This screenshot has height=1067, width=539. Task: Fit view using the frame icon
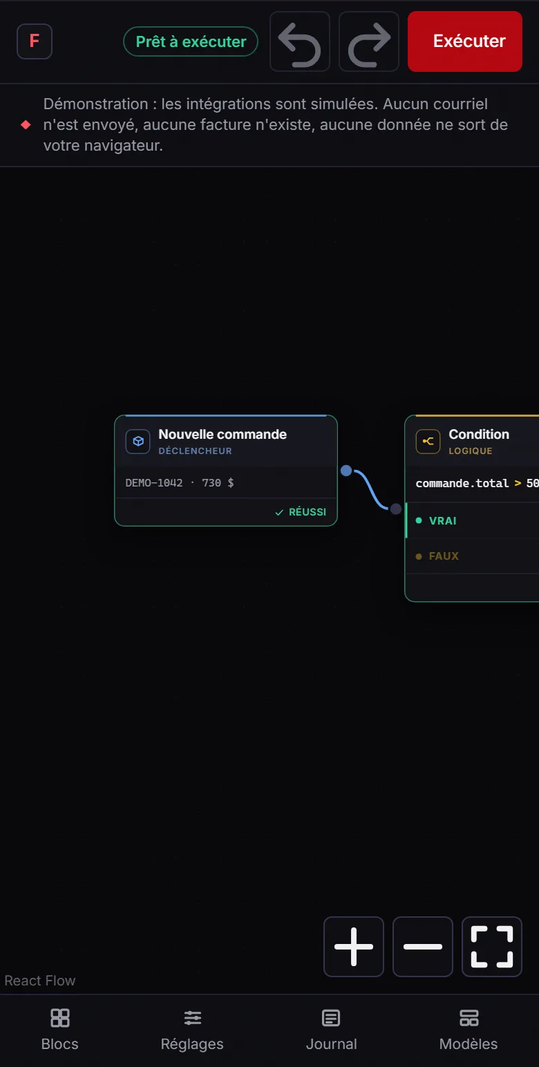pyautogui.click(x=492, y=947)
